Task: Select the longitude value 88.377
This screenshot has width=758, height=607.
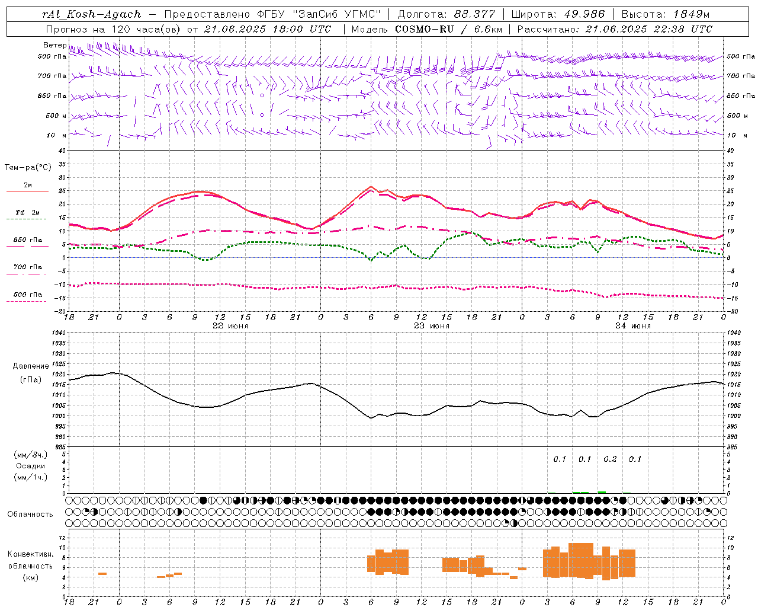Action: pyautogui.click(x=475, y=14)
